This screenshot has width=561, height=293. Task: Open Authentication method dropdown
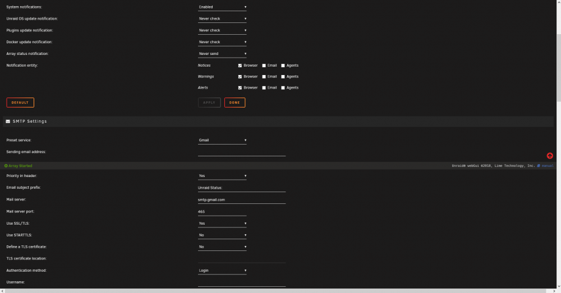222,271
